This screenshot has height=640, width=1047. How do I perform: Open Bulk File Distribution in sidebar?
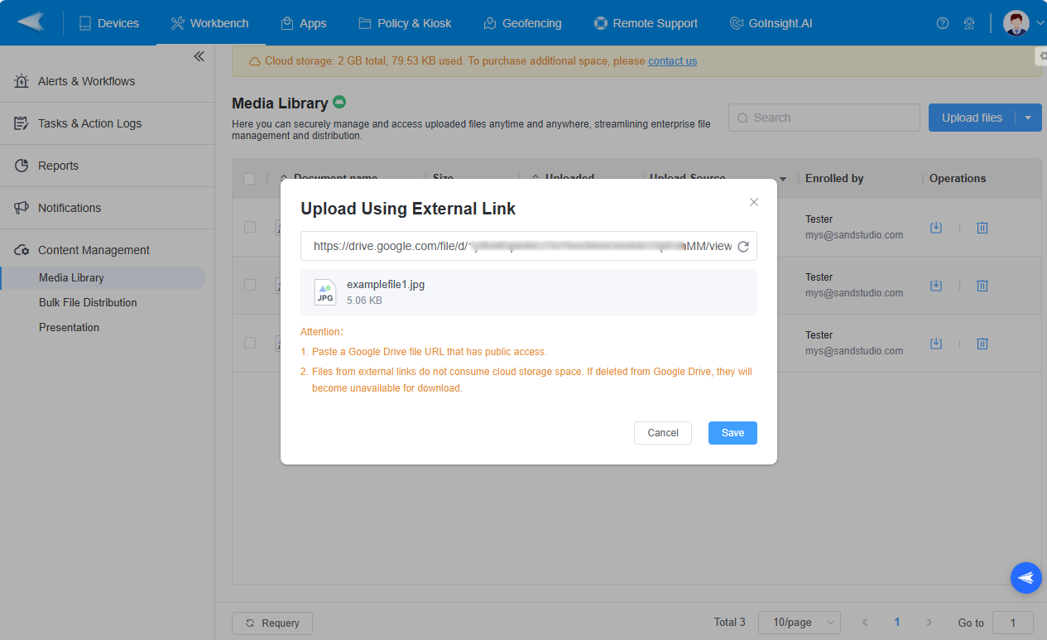[x=88, y=302]
